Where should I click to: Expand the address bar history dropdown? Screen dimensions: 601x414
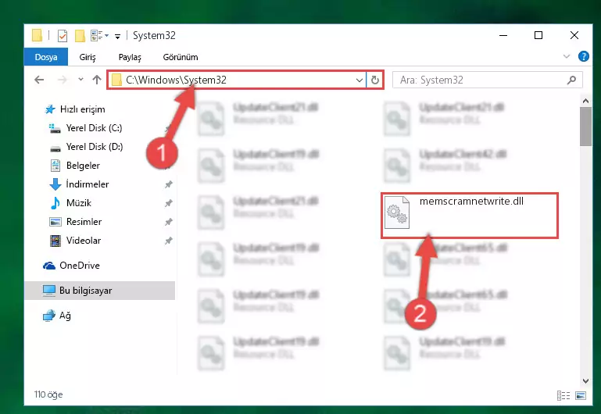coord(360,80)
